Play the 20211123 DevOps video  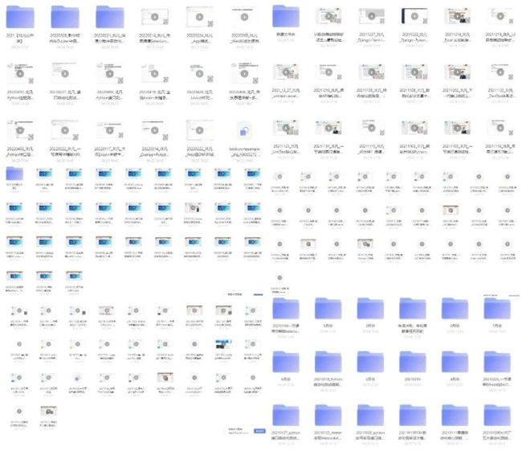pyautogui.click(x=500, y=72)
